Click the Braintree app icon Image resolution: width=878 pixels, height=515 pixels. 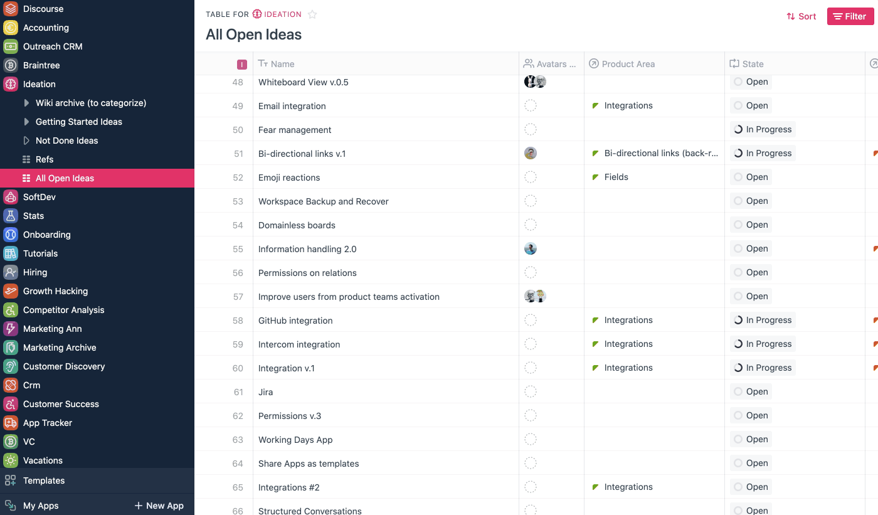pyautogui.click(x=11, y=65)
